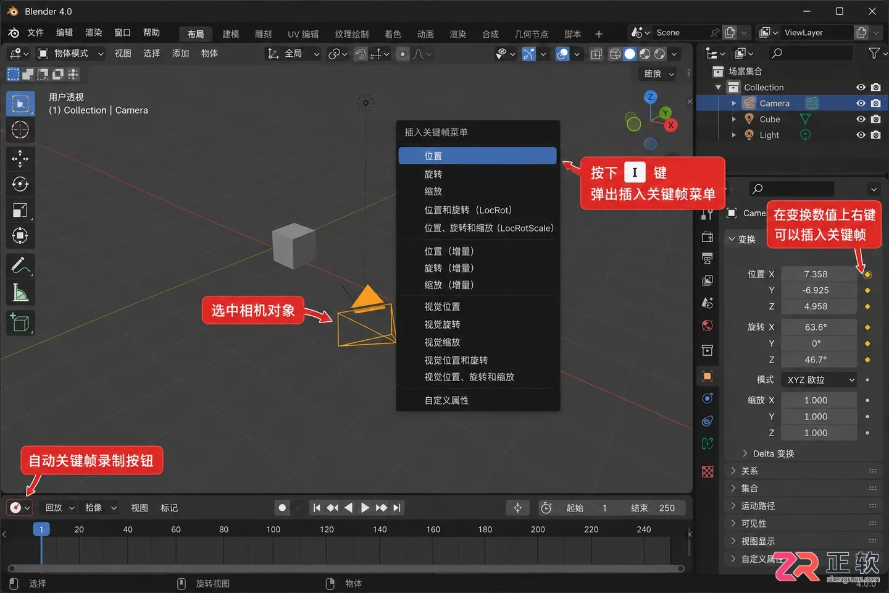This screenshot has height=593, width=889.
Task: Open the Playback dropdown in timeline
Action: pyautogui.click(x=60, y=508)
